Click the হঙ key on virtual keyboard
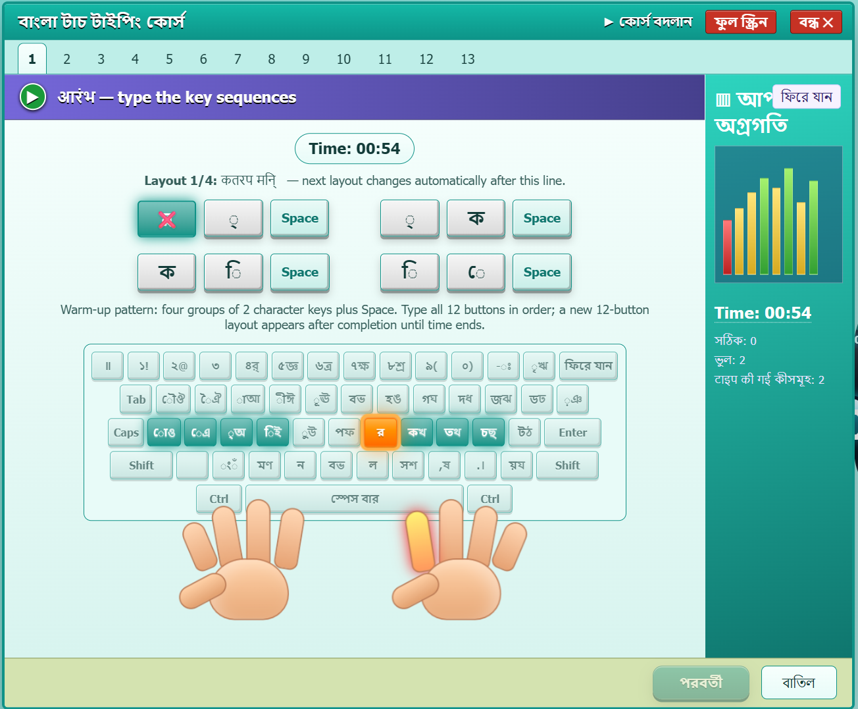This screenshot has width=858, height=709. (393, 400)
